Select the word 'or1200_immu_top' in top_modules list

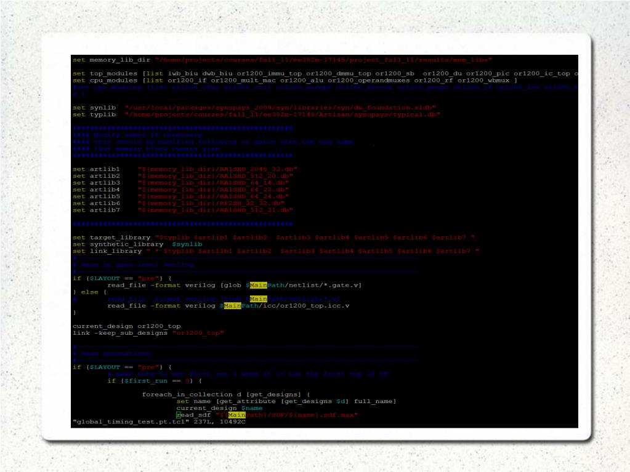[269, 73]
